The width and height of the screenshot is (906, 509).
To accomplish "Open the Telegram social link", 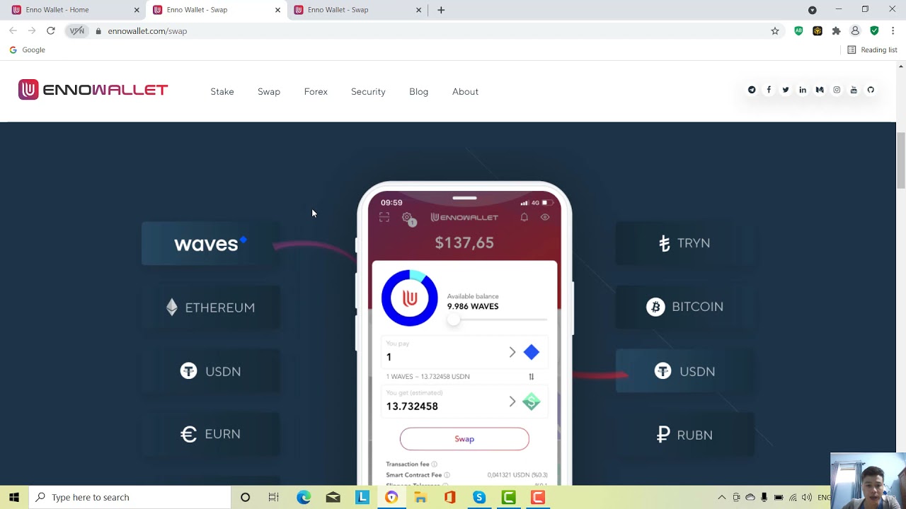I will pos(752,90).
